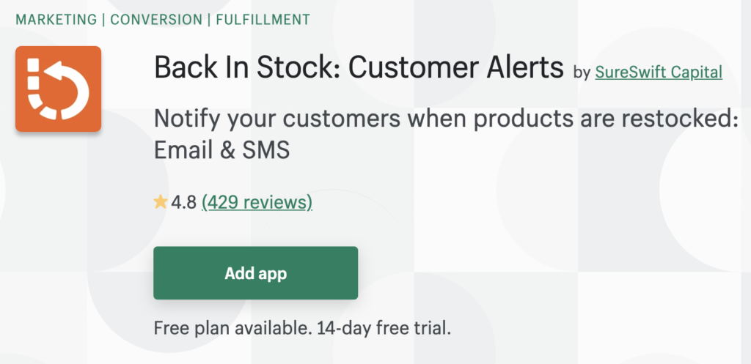Click the separator between MARKETING and CONVERSION
751x364 pixels.
click(x=105, y=19)
